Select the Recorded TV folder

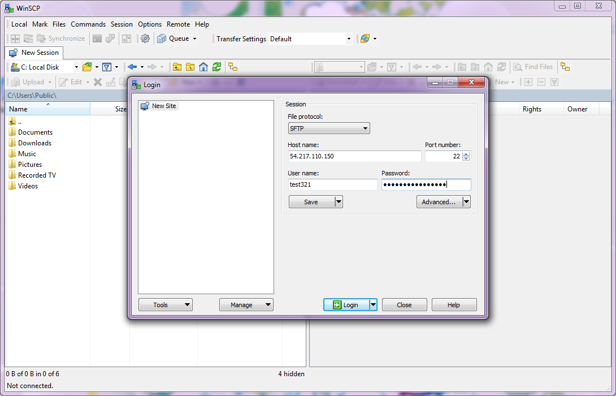(x=32, y=175)
